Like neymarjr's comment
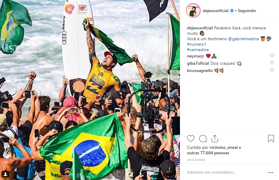The image size is (279, 180). (x=272, y=55)
